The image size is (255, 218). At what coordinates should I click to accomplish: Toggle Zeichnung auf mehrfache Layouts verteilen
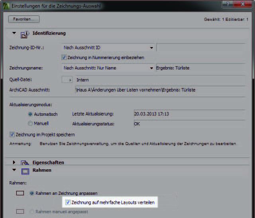(x=68, y=202)
